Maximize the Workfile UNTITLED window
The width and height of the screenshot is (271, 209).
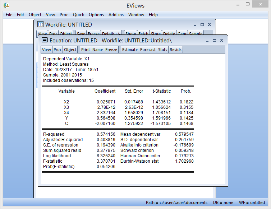pos(202,25)
